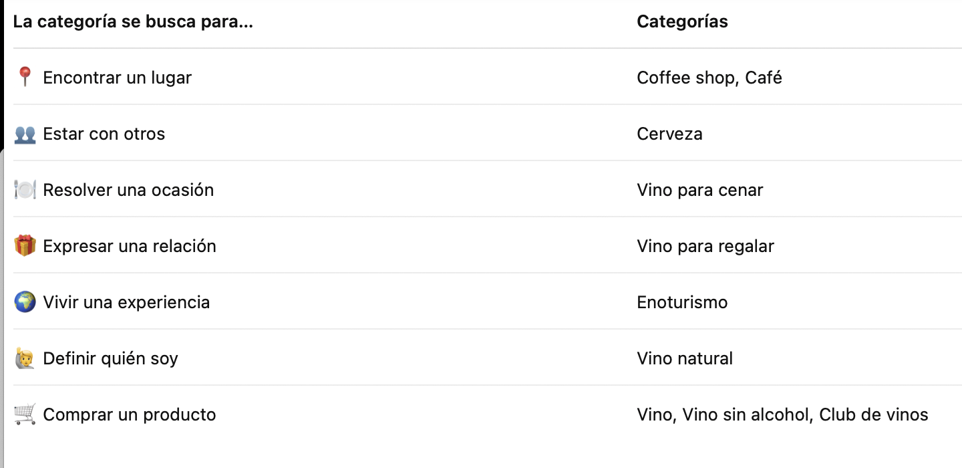
Task: Select the 'Expresar una relación' text
Action: (x=130, y=246)
